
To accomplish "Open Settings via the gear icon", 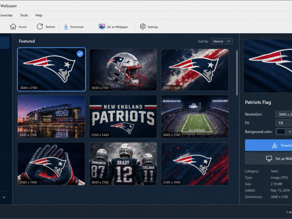I will click(143, 27).
